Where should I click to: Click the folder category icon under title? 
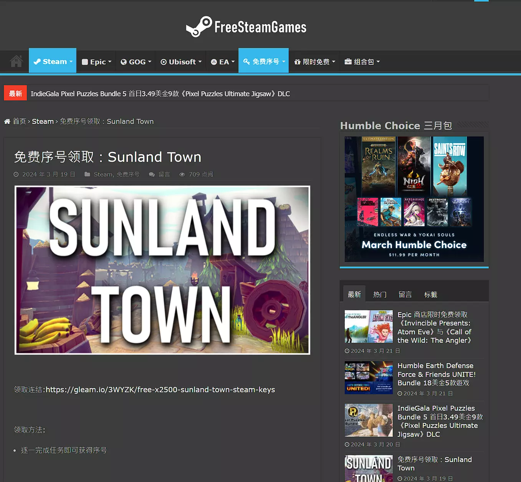tap(87, 174)
